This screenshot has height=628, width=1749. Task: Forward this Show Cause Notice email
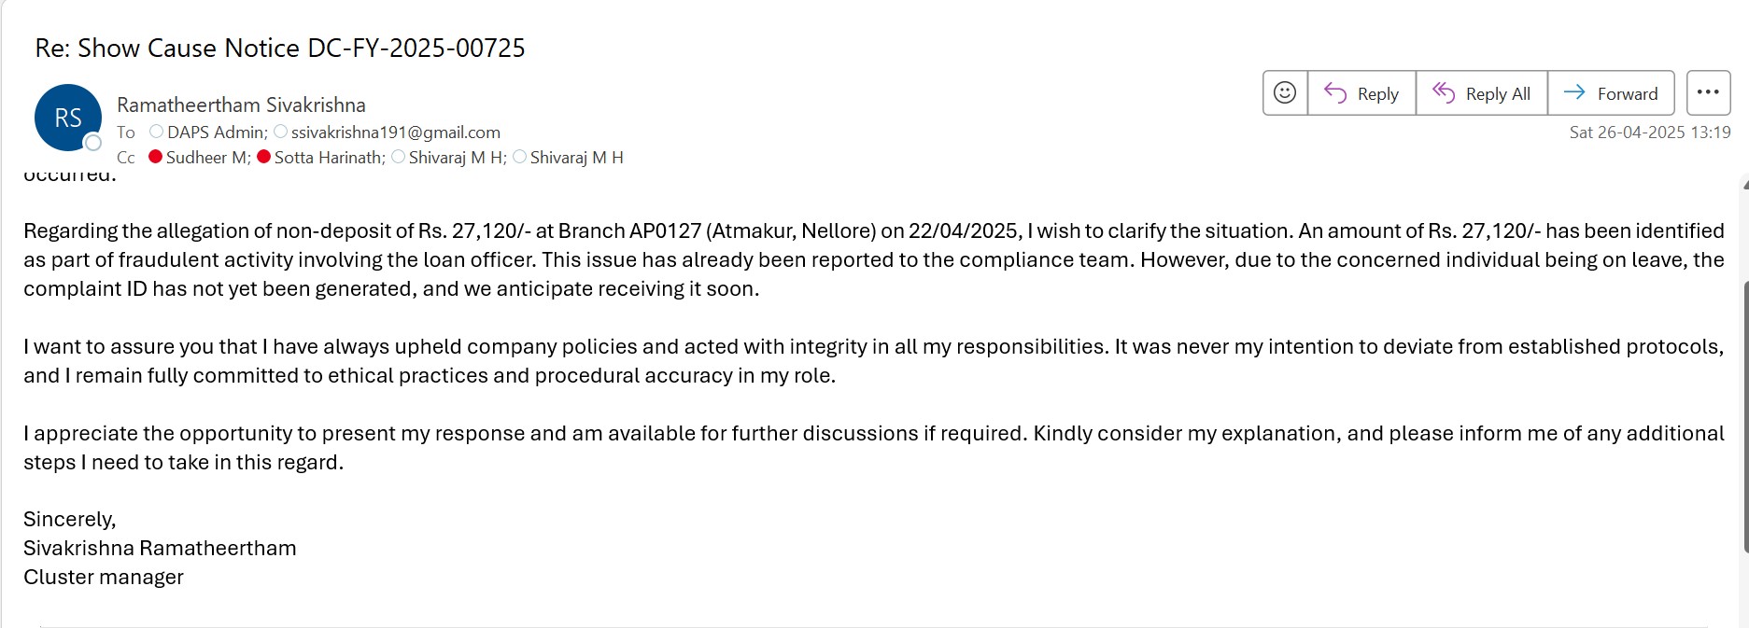point(1611,93)
